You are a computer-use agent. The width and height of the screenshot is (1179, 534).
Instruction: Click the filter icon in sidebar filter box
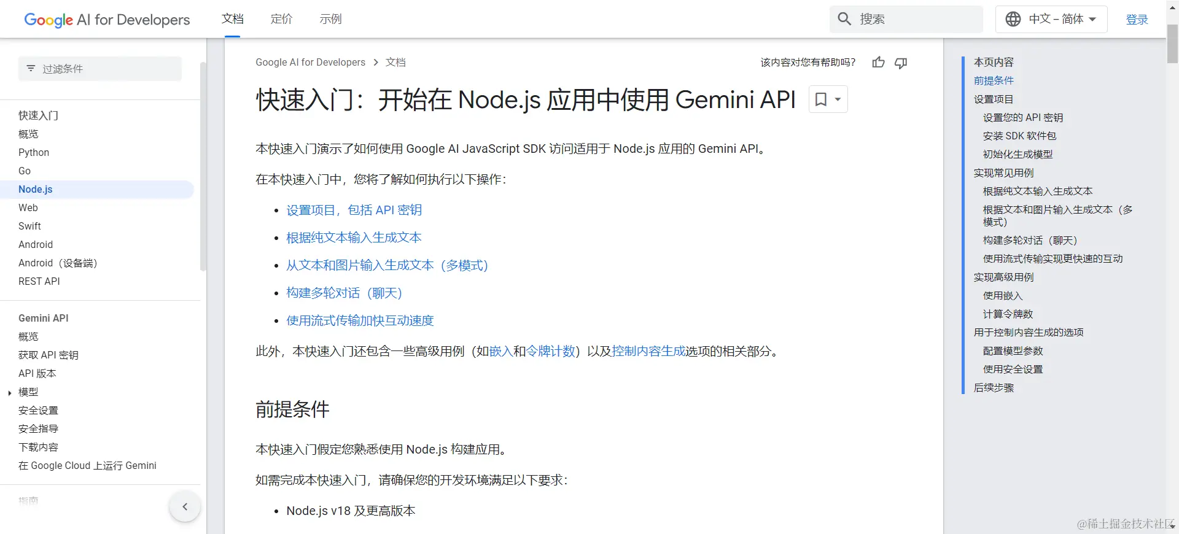point(31,68)
